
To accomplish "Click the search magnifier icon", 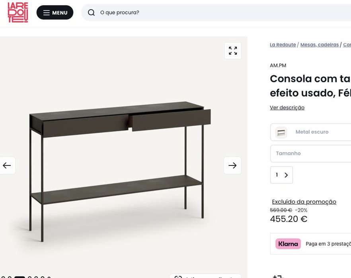I will coord(91,13).
